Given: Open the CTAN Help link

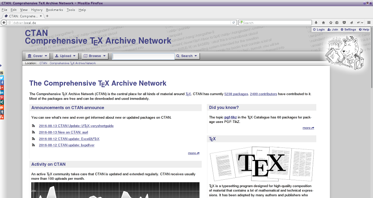Looking at the screenshot, I should pos(364,30).
